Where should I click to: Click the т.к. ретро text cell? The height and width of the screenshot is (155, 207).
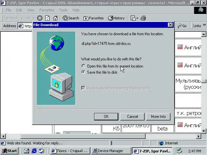pos(188,113)
